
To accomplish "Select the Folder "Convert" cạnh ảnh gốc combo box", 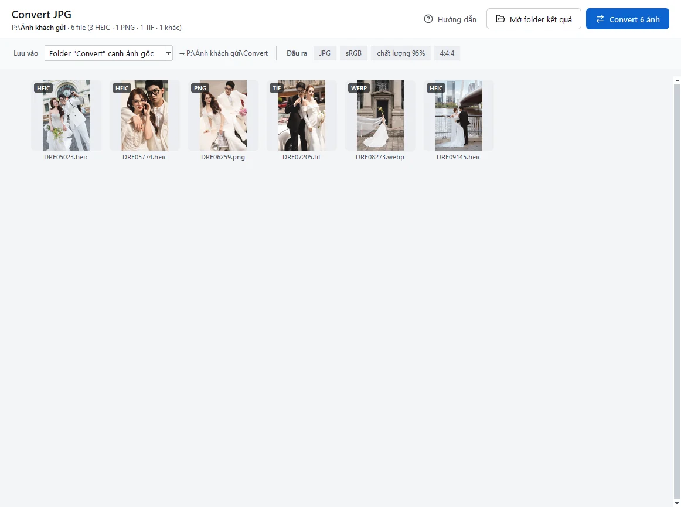I will point(108,53).
